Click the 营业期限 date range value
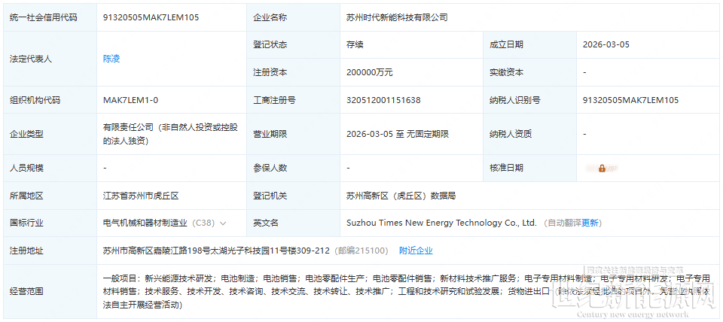Image resolution: width=723 pixels, height=322 pixels. pyautogui.click(x=397, y=134)
